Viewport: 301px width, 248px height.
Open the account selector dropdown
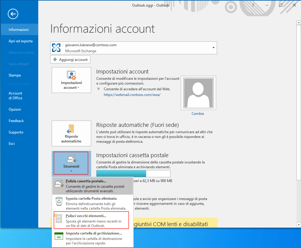click(213, 48)
